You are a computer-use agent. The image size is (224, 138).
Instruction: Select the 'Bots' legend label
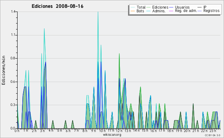pyautogui.click(x=140, y=11)
